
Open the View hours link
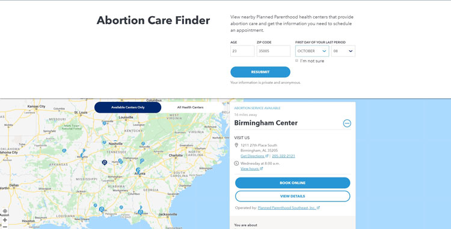click(x=252, y=169)
